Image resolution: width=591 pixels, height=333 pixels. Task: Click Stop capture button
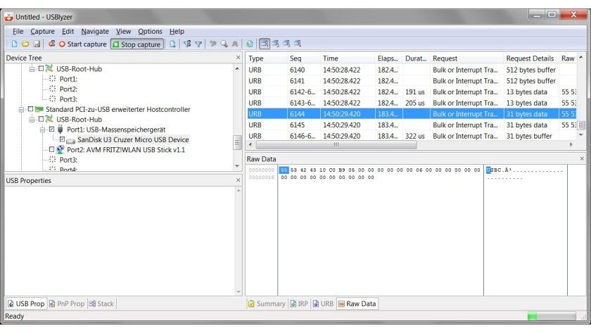click(137, 44)
